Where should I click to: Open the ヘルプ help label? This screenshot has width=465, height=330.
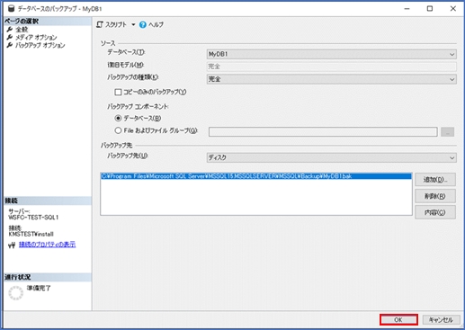pyautogui.click(x=156, y=24)
